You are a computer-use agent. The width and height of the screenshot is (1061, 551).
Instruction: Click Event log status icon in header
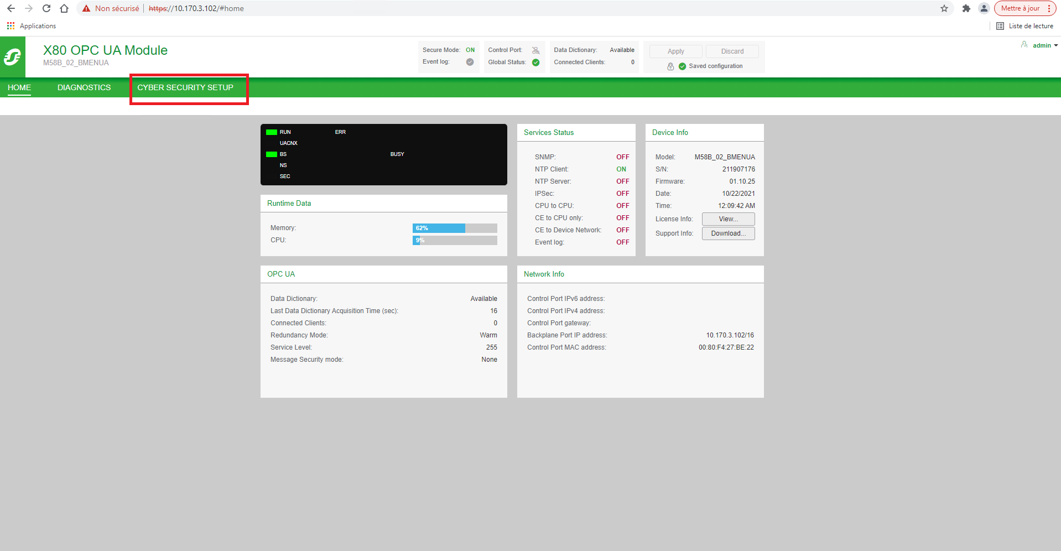470,62
